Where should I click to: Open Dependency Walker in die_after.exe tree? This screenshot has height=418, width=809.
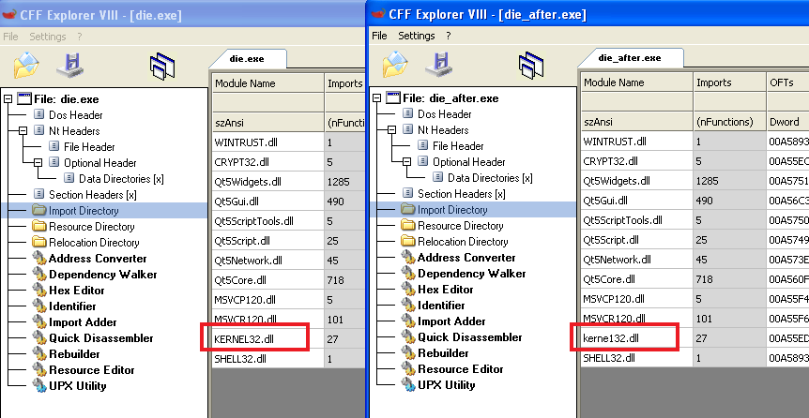471,274
